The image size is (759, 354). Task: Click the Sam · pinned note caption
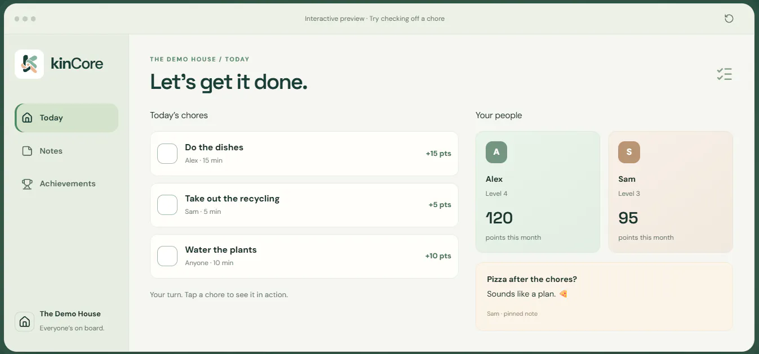[512, 313]
